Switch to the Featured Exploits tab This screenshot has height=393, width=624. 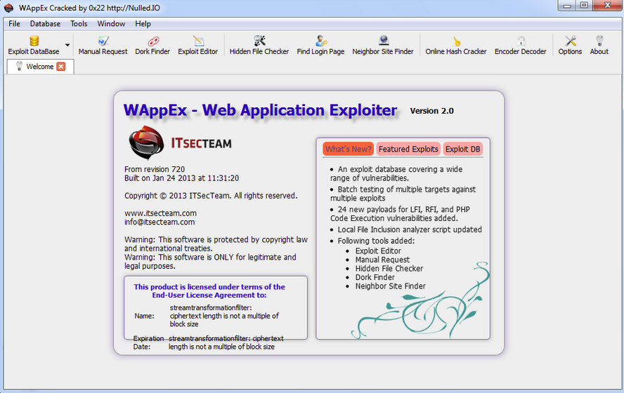point(408,149)
